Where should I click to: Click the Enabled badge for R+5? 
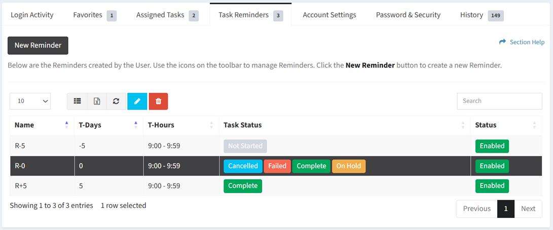coord(492,186)
